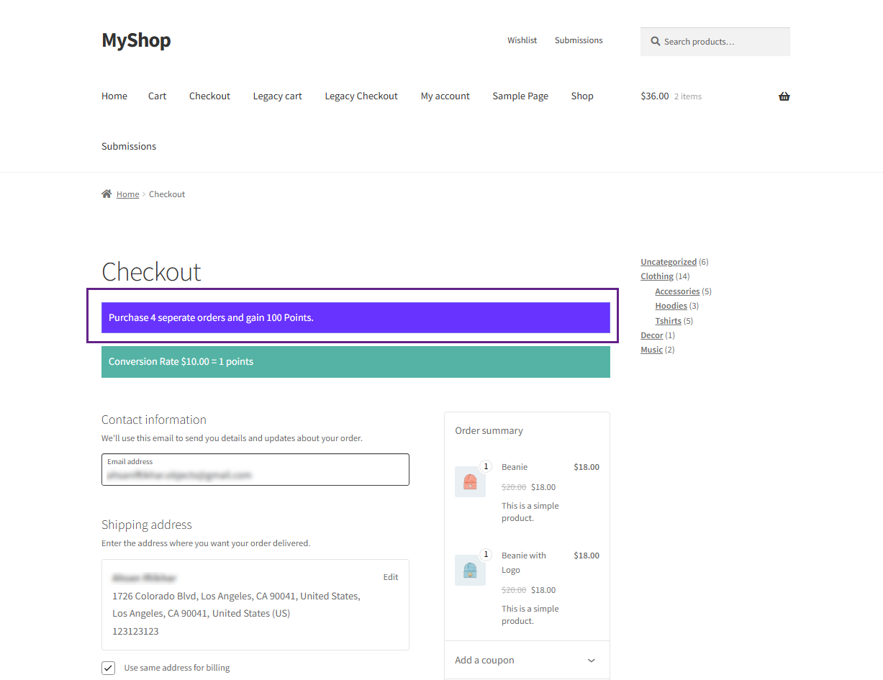The height and width of the screenshot is (680, 883).
Task: Click the home icon in breadcrumb
Action: coord(107,194)
